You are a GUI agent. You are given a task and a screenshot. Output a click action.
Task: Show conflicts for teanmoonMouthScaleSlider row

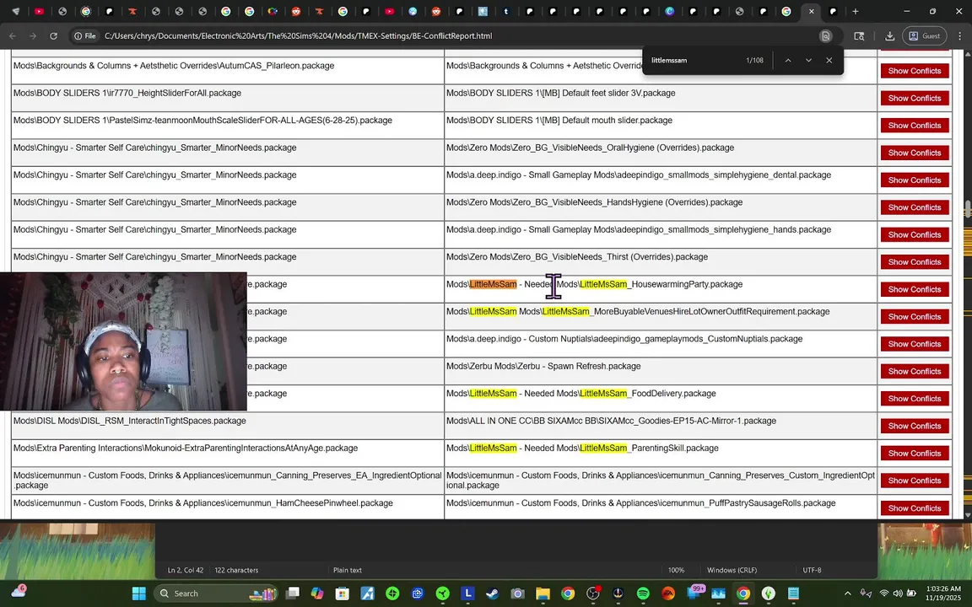tap(915, 125)
